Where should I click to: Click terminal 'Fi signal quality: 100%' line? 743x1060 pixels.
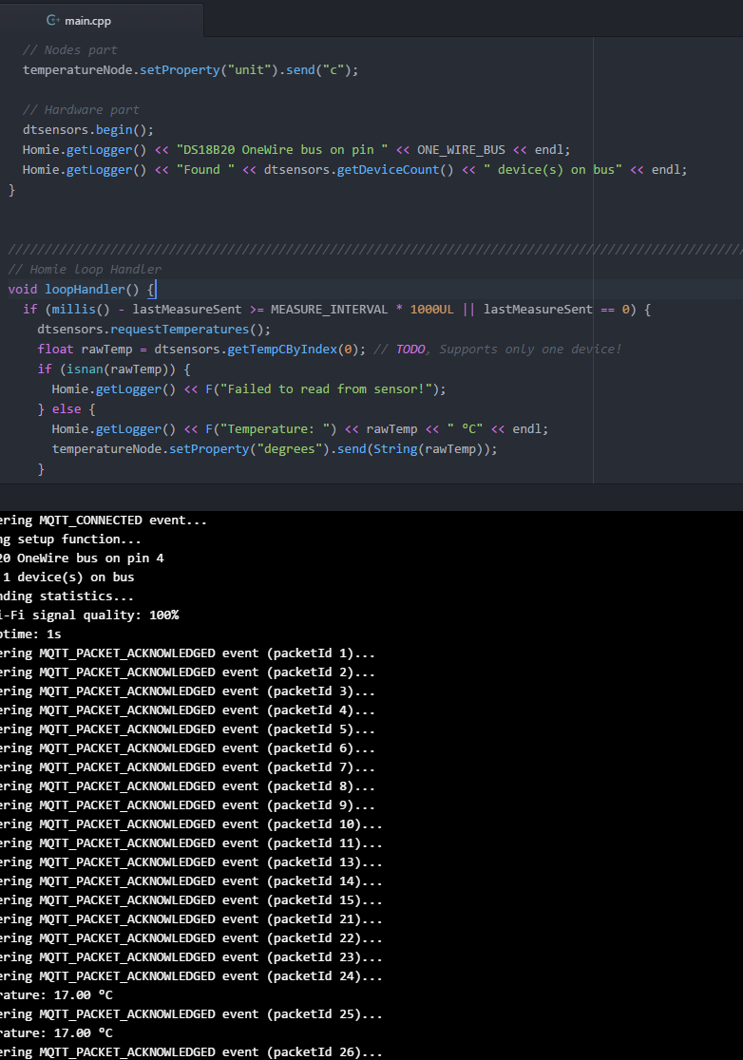point(89,615)
